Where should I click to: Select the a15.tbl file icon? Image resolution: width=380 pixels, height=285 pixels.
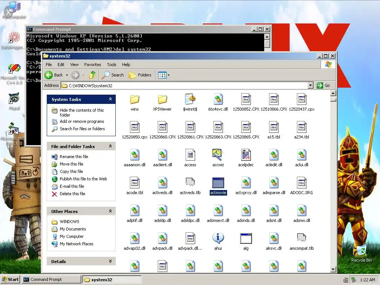click(x=274, y=127)
